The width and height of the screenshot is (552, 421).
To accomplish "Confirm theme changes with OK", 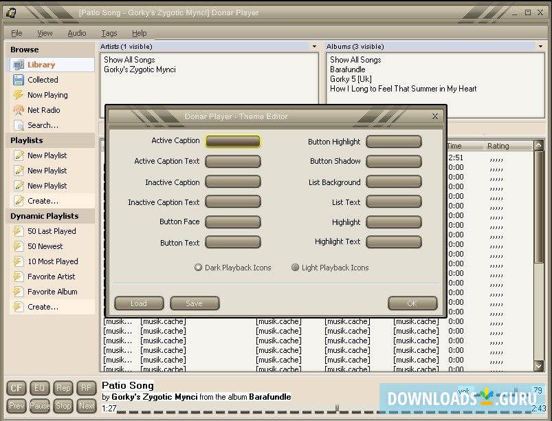I will point(410,303).
